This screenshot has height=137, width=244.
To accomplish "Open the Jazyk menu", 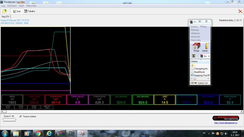I will [x=22, y=6].
